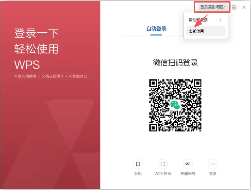Close the WPS login dialog
The height and width of the screenshot is (190, 251).
244,7
